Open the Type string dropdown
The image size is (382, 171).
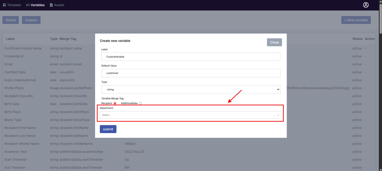191,89
